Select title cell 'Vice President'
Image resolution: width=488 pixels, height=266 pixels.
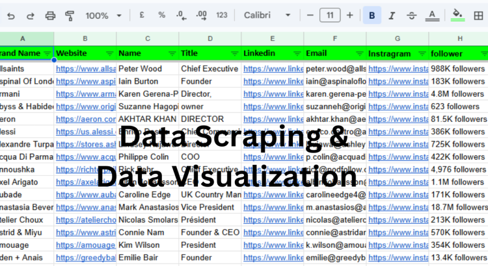(210, 207)
